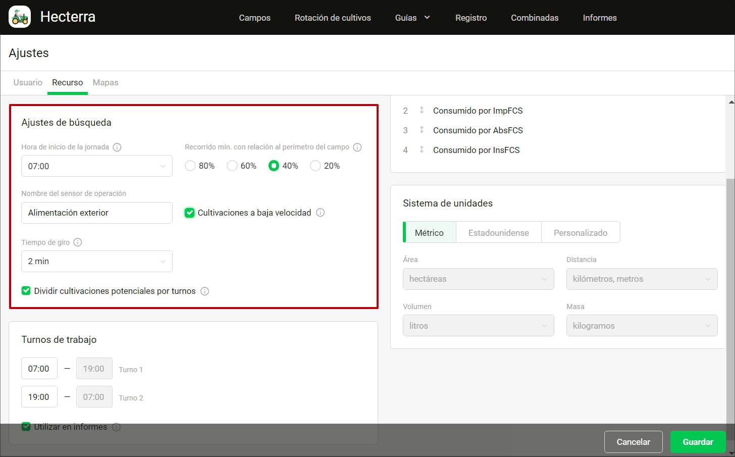The image size is (735, 457).
Task: Click the Hecterra tractor logo icon
Action: pyautogui.click(x=20, y=17)
